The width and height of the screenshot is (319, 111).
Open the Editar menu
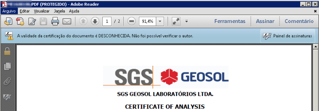pos(25,11)
